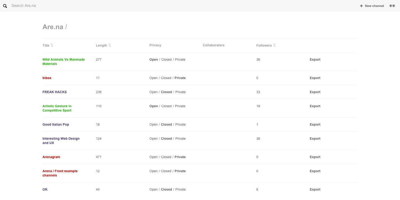Click the Collaborators column header
This screenshot has width=400, height=200.
(x=214, y=45)
